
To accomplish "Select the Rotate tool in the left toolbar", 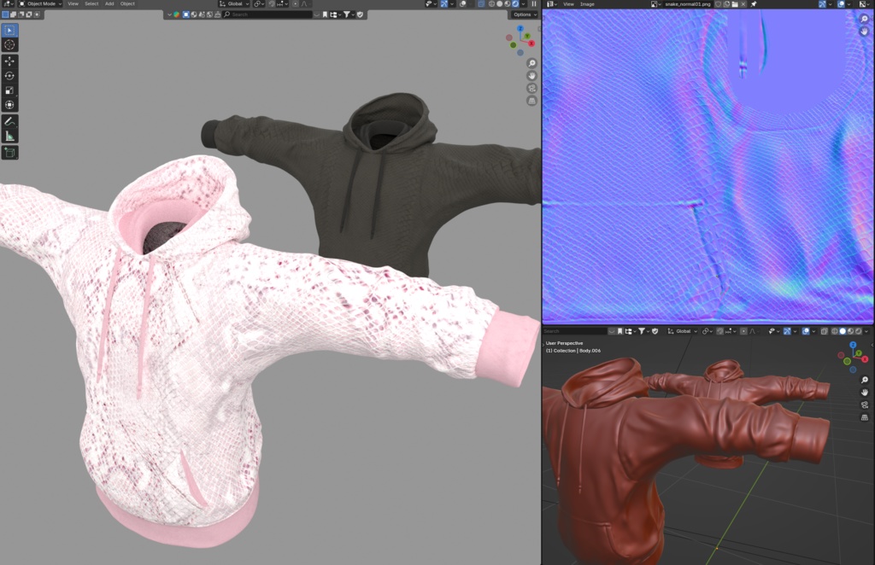I will [x=9, y=76].
